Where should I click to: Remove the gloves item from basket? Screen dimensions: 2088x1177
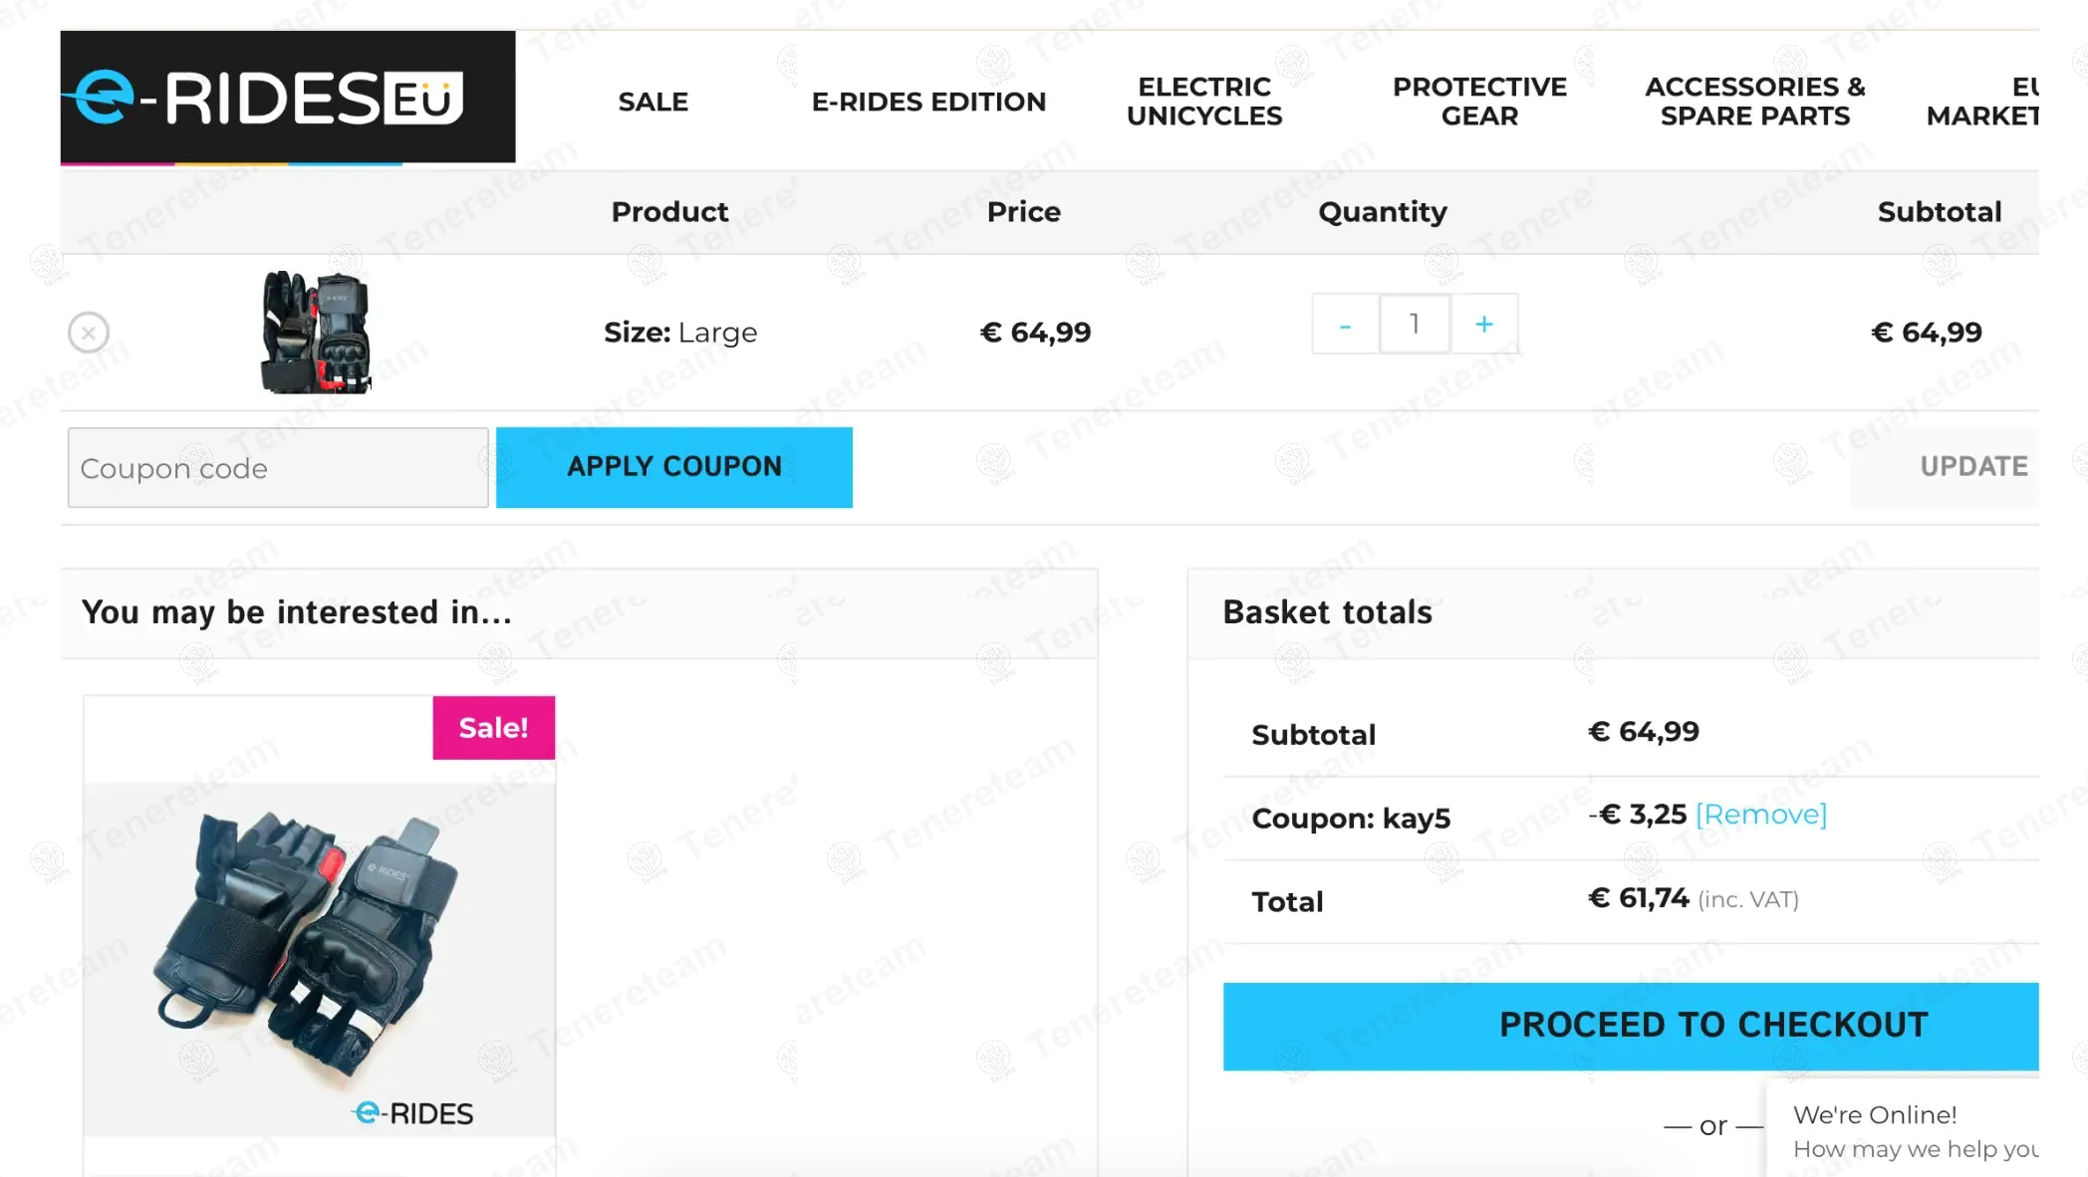(89, 333)
